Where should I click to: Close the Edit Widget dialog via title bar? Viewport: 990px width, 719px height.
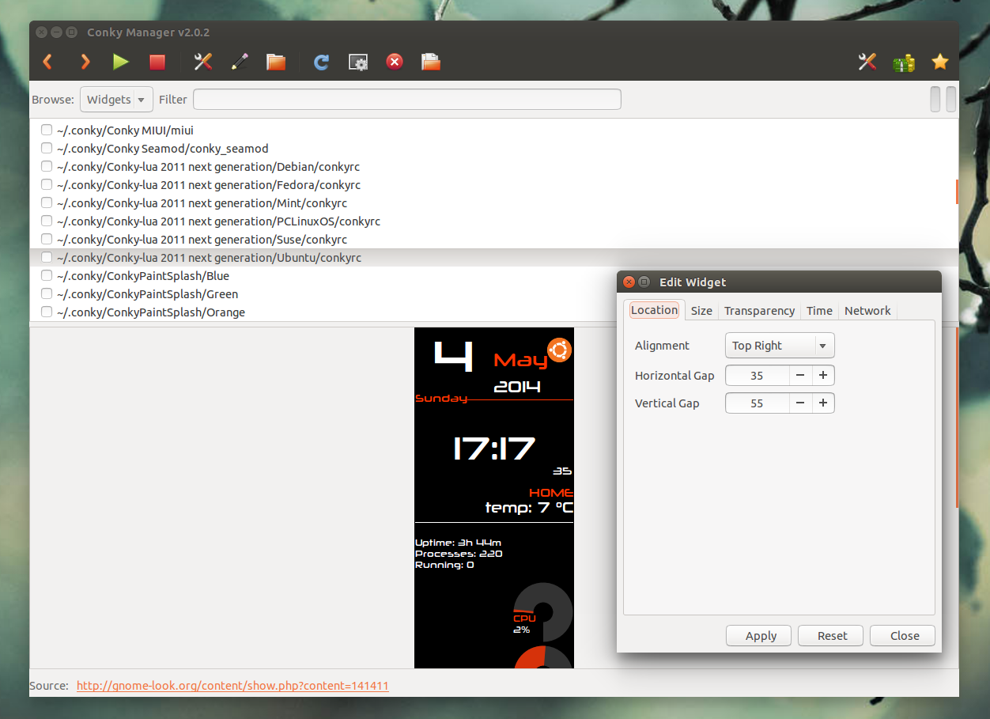coord(629,282)
